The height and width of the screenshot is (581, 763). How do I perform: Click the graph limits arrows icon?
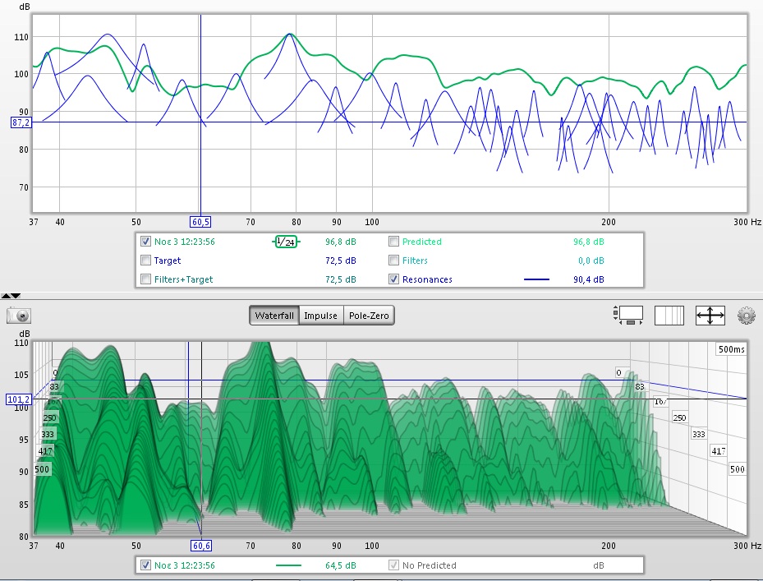709,315
